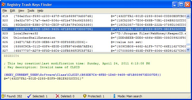Select row 321 starting with 9DCA4D08
Image resolution: width=192 pixels, height=100 pixels.
click(x=94, y=25)
